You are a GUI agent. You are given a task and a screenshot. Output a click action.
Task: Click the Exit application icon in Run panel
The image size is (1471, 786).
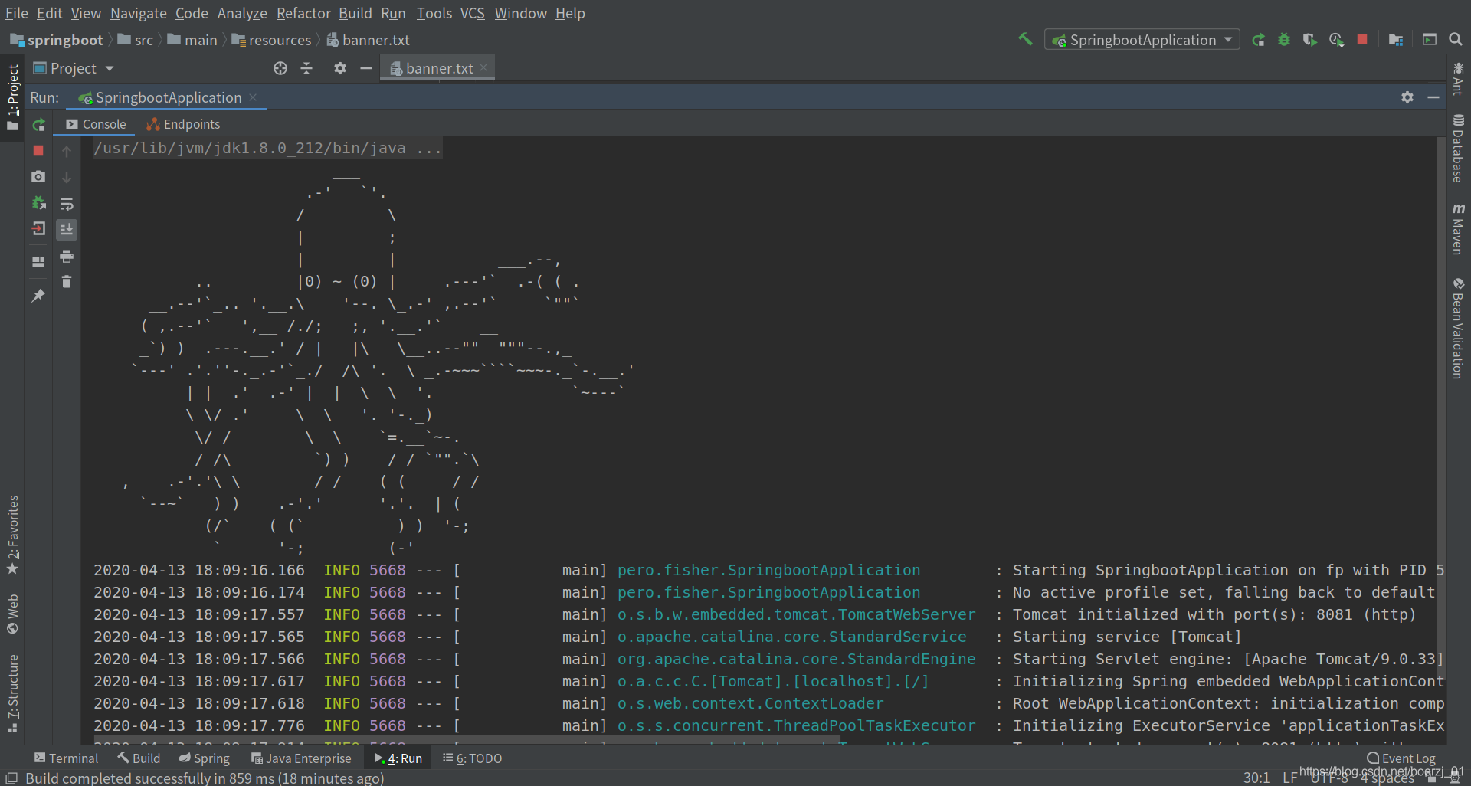[38, 228]
